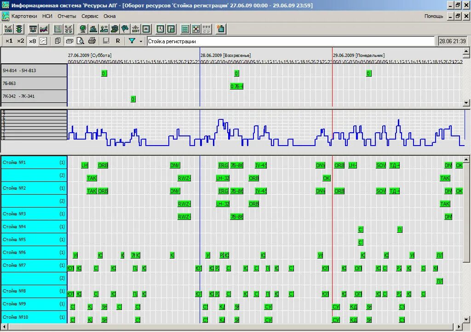Click the copy pages icon
Viewport: 471px width, 332px height.
[57, 41]
